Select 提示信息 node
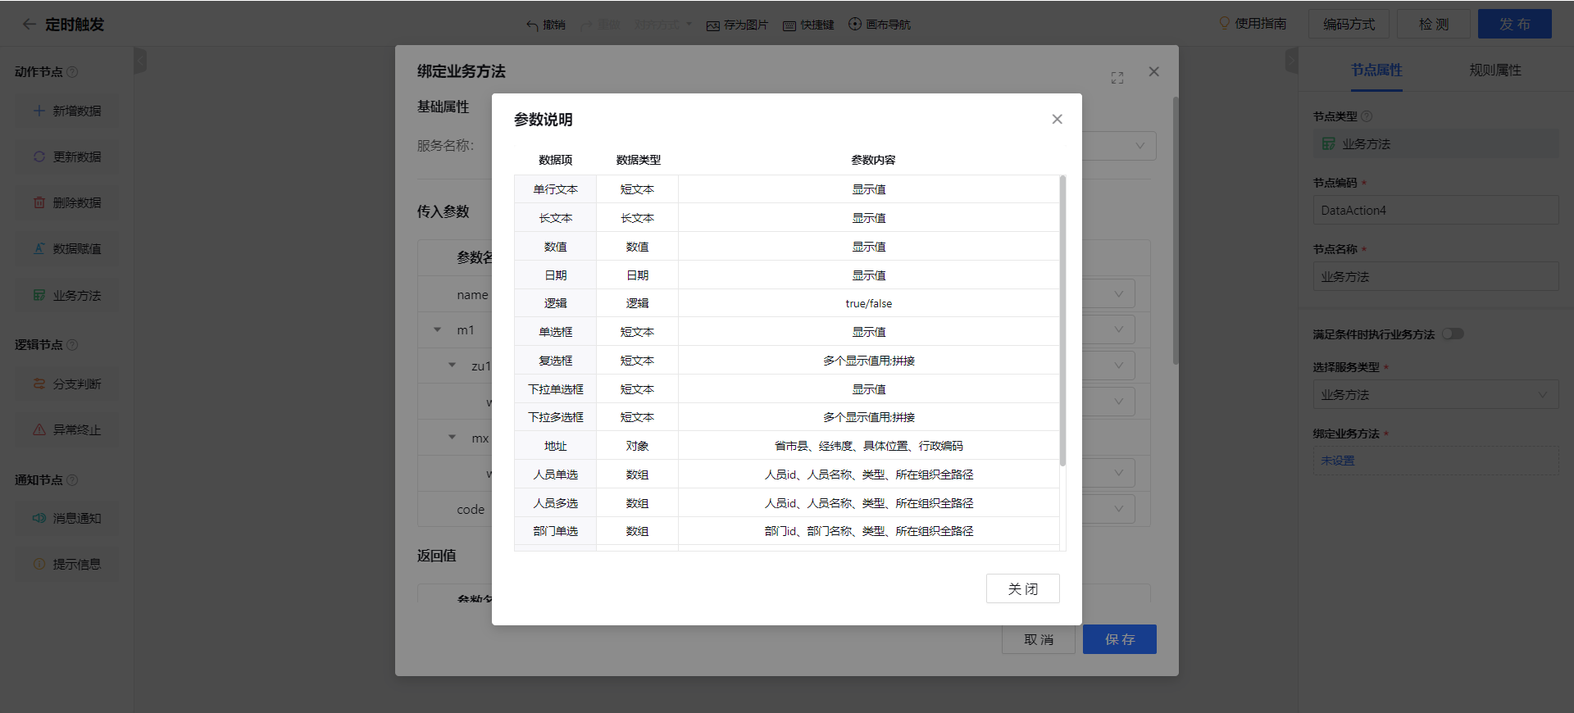Screen dimensions: 1574x713 point(67,564)
